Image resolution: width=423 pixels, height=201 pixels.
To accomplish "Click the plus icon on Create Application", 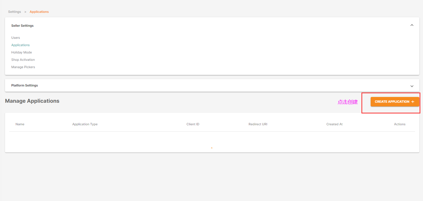I will click(413, 102).
